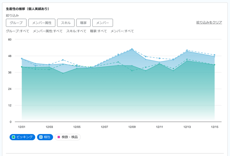
Task: Click the light blue 梱包 legend swatch
Action: pyautogui.click(x=41, y=137)
